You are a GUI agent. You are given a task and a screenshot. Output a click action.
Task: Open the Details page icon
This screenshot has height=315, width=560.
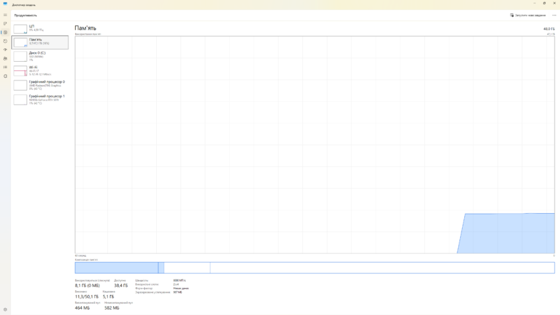point(5,67)
